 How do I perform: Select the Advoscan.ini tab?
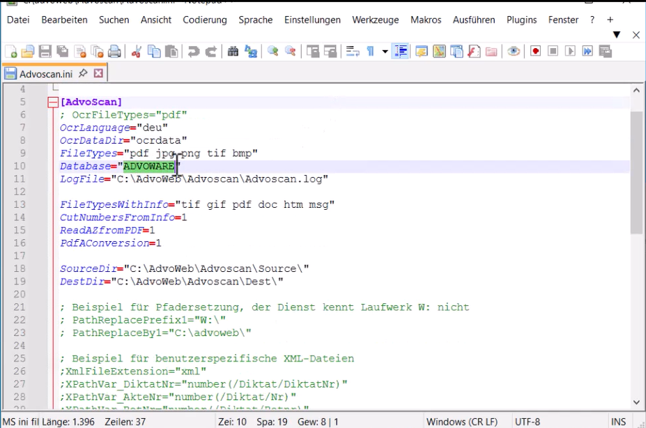click(46, 74)
